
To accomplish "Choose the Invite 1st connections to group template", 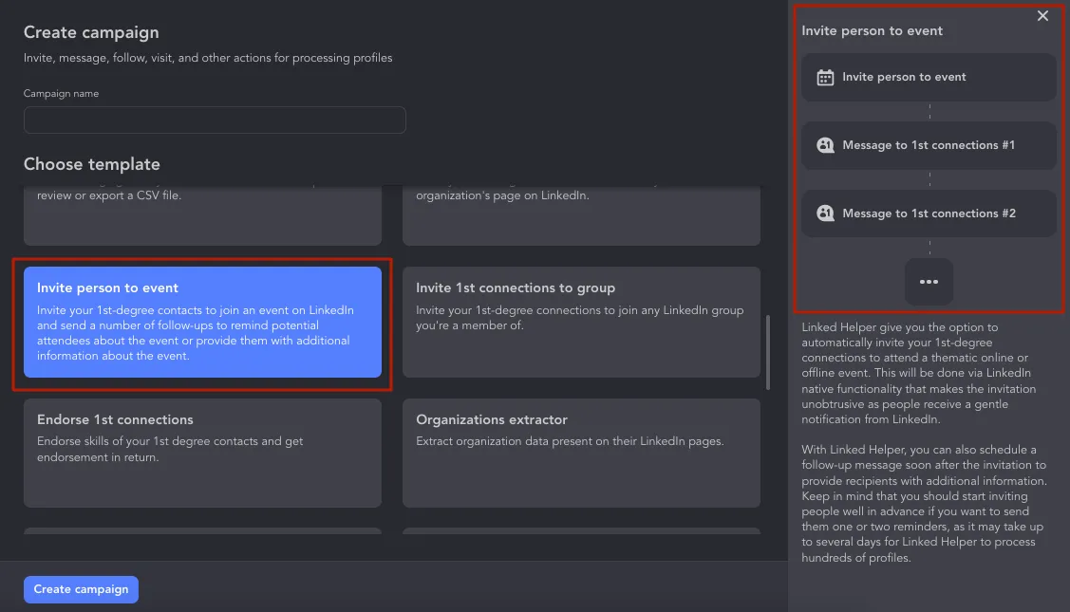I will [x=581, y=322].
